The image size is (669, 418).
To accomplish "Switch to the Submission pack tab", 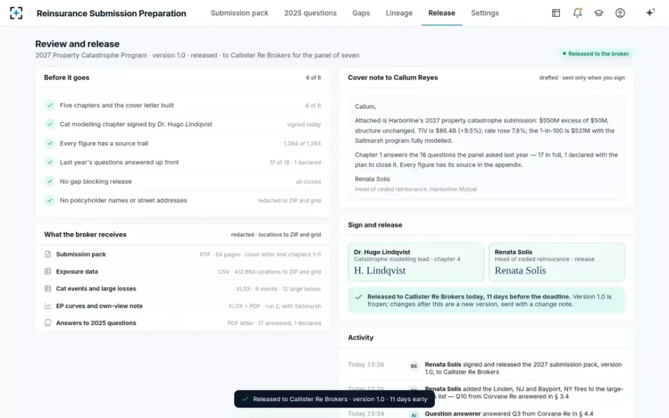I will 239,13.
